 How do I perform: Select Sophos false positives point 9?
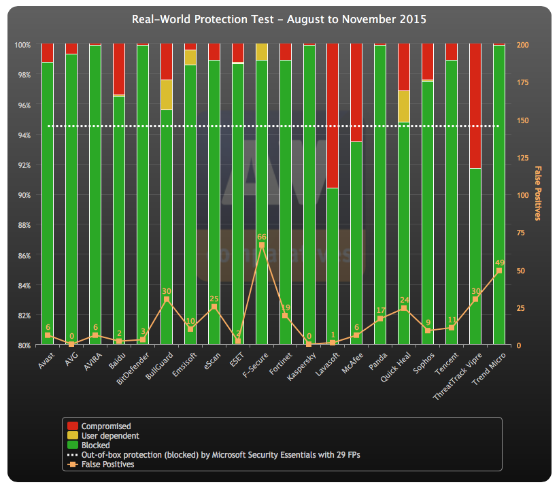pyautogui.click(x=428, y=331)
